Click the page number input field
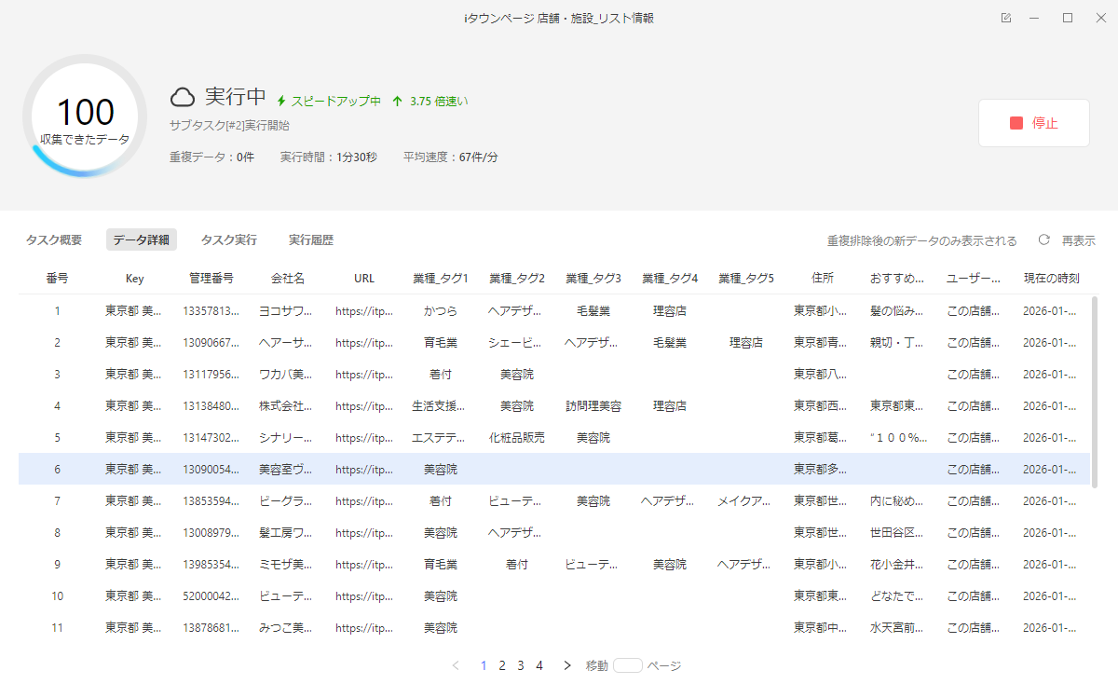This screenshot has width=1118, height=684. (628, 665)
